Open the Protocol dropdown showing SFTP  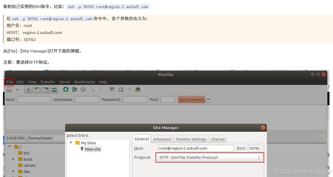pyautogui.click(x=210, y=157)
